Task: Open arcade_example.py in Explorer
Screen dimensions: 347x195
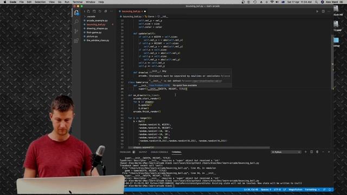Action: pos(97,21)
